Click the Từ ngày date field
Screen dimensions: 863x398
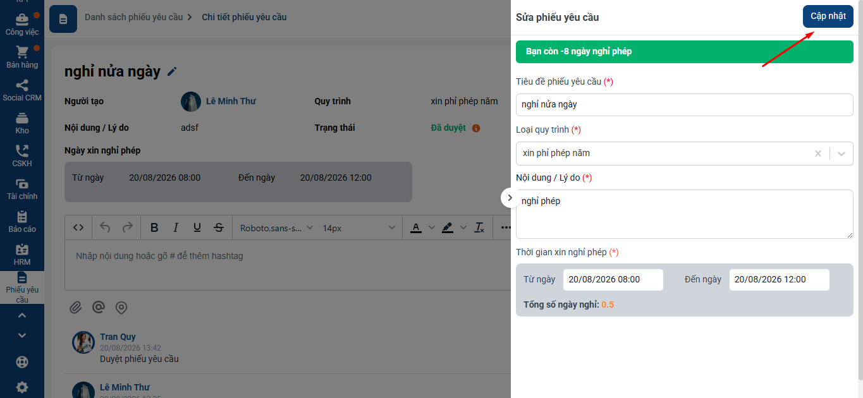coord(613,279)
